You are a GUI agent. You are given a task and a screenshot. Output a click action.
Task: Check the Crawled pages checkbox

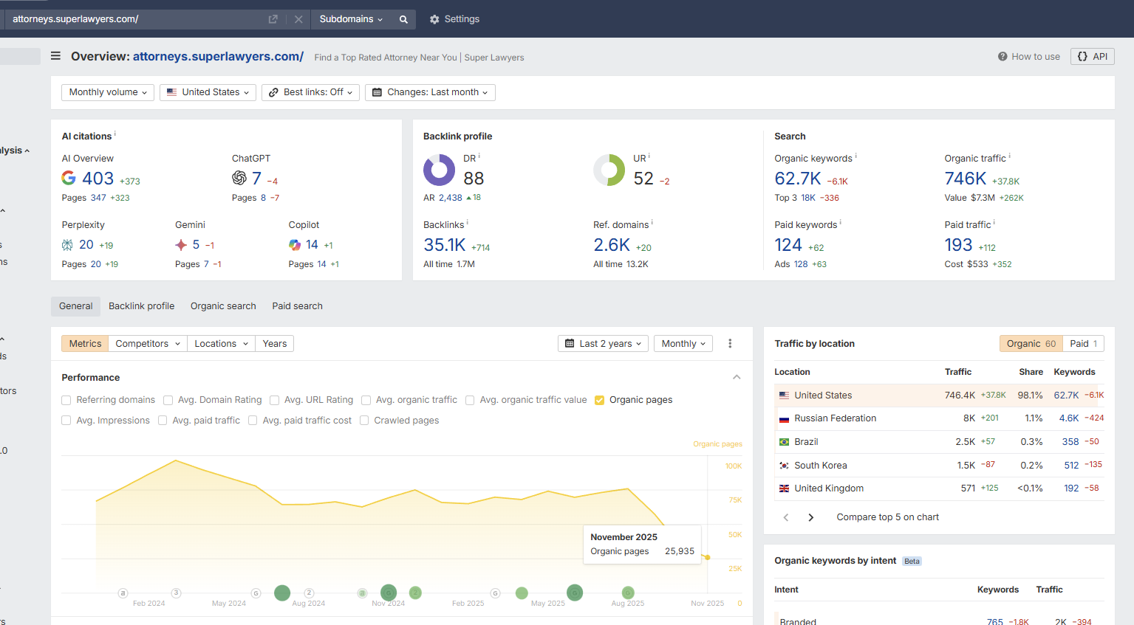coord(364,421)
